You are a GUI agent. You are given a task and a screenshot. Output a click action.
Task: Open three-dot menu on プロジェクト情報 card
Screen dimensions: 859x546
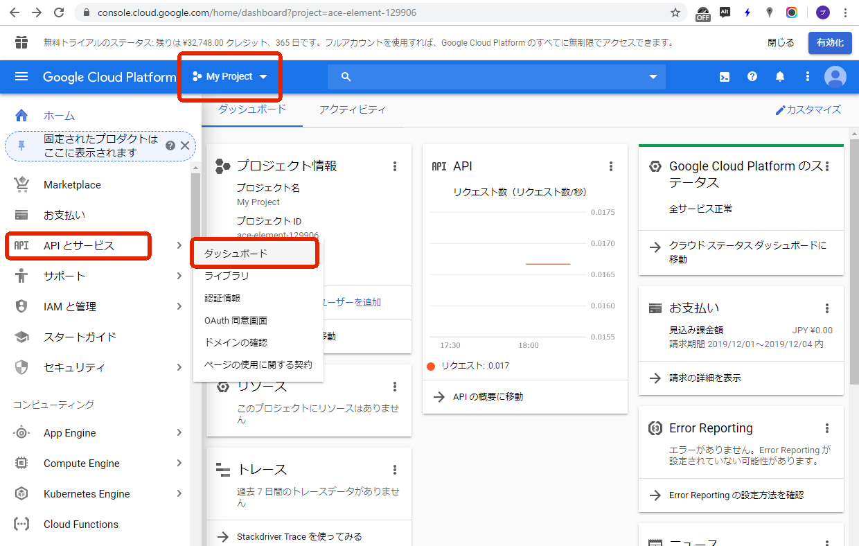coord(395,166)
